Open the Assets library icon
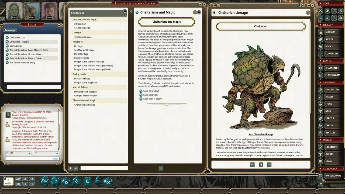Screen dimensions: 345x194 click(320, 39)
